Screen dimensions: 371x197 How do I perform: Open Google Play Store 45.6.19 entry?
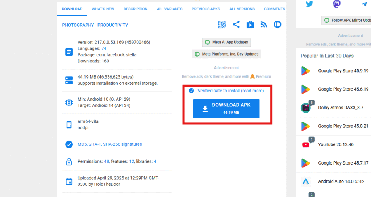[x=343, y=89]
